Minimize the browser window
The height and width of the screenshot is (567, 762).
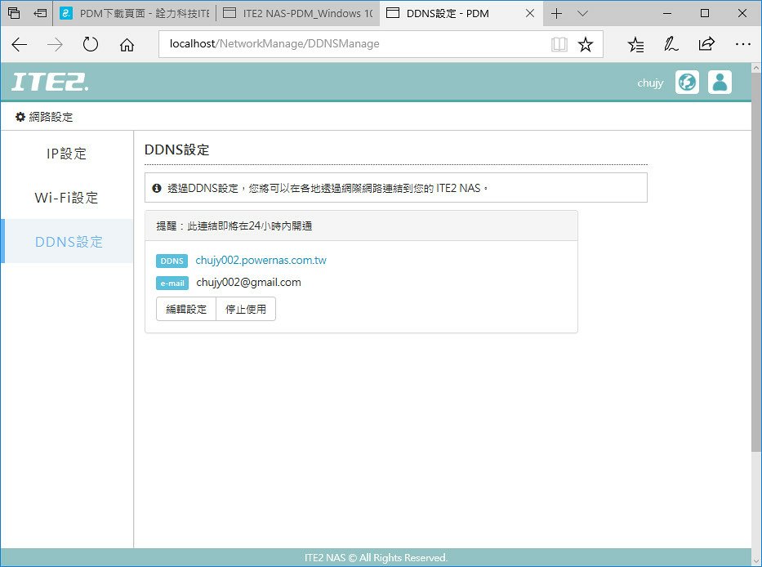pos(667,14)
